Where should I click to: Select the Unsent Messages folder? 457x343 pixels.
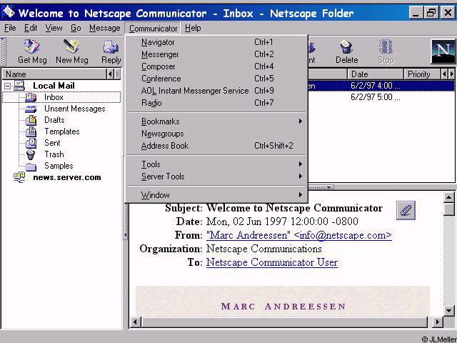pyautogui.click(x=74, y=109)
